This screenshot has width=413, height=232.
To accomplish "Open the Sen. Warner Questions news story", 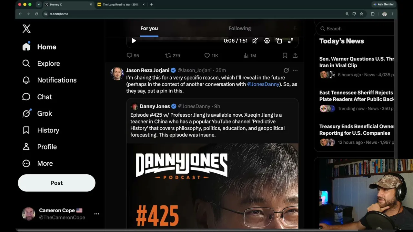I will (x=357, y=62).
